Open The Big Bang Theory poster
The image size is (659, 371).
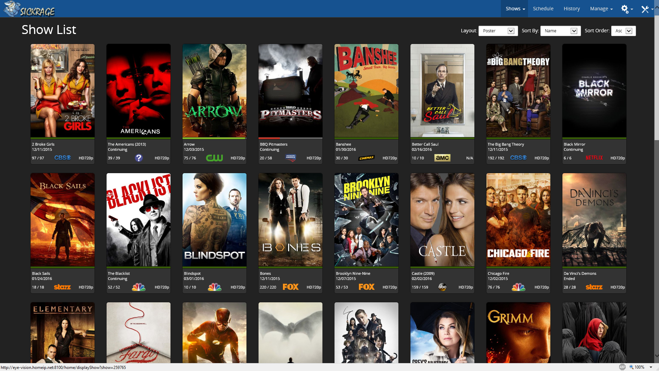pos(518,91)
